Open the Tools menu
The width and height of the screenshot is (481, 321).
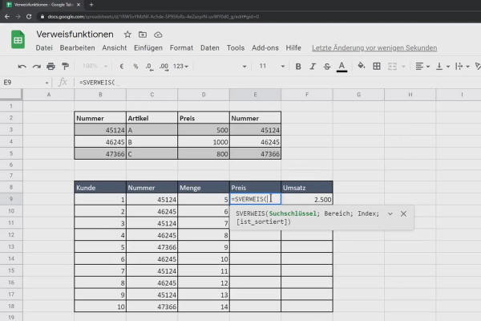[x=236, y=48]
